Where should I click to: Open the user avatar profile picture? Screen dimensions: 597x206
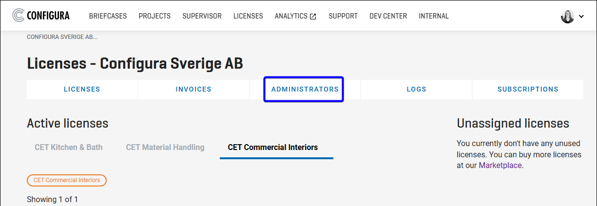point(567,16)
